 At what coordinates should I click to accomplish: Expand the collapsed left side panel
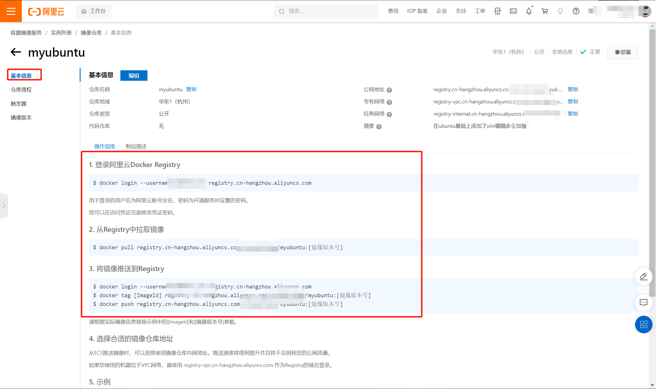tap(4, 206)
